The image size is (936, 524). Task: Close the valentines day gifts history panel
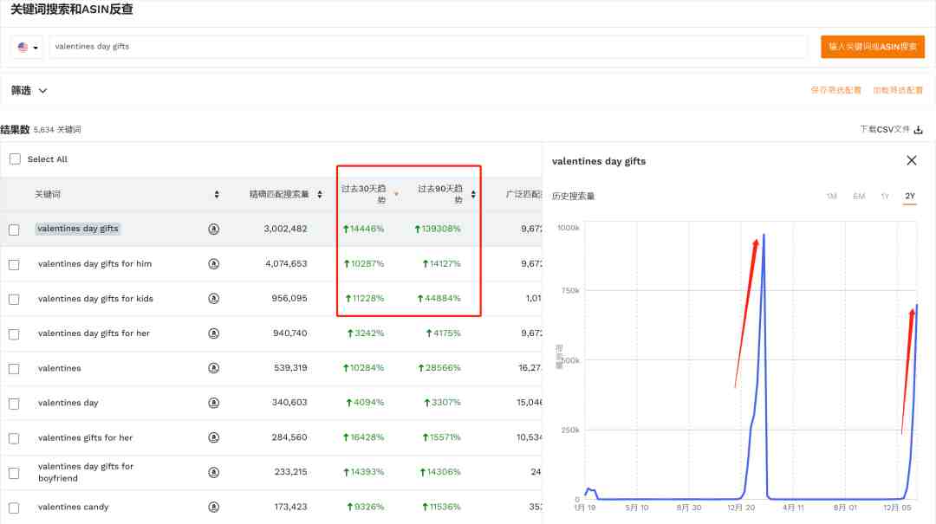click(912, 160)
